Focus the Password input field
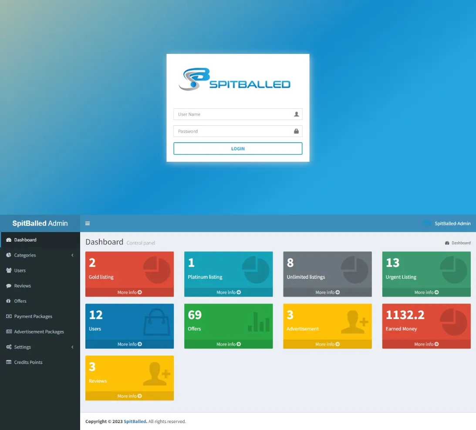The width and height of the screenshot is (476, 430). tap(238, 131)
